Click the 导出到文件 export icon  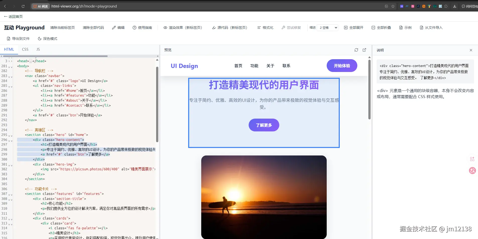click(8, 39)
